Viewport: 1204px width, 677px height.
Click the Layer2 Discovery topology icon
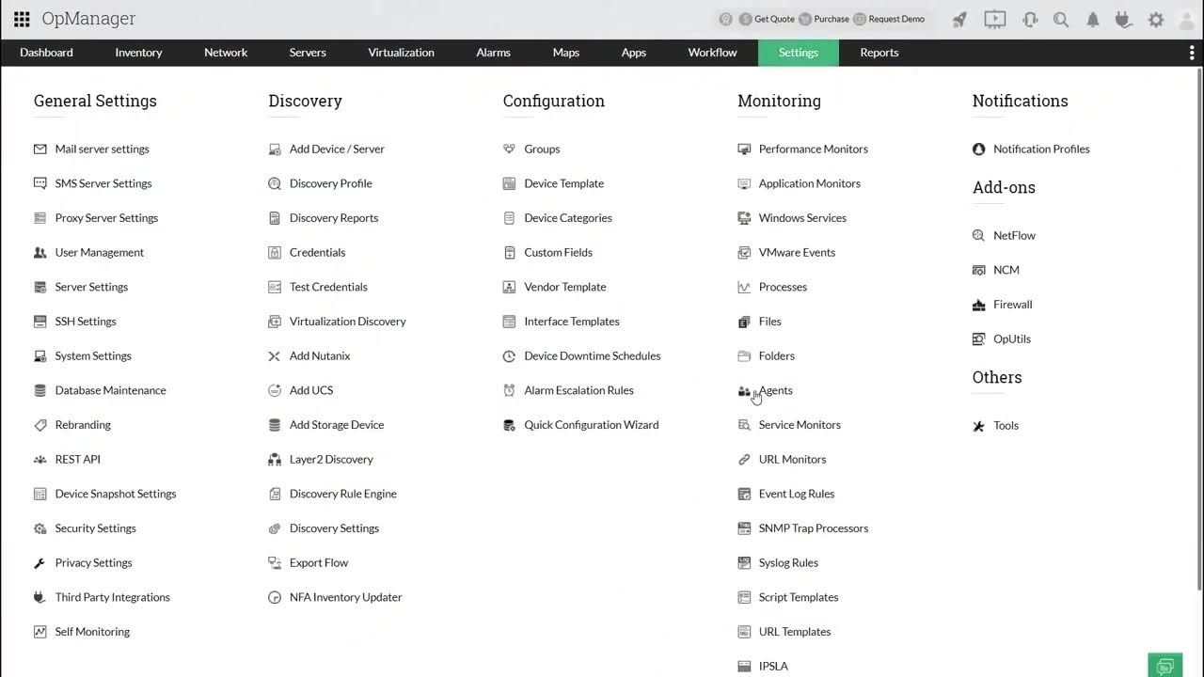pos(275,460)
